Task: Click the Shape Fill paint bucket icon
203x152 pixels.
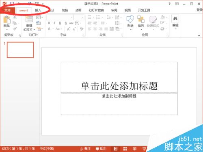Action: (163, 17)
